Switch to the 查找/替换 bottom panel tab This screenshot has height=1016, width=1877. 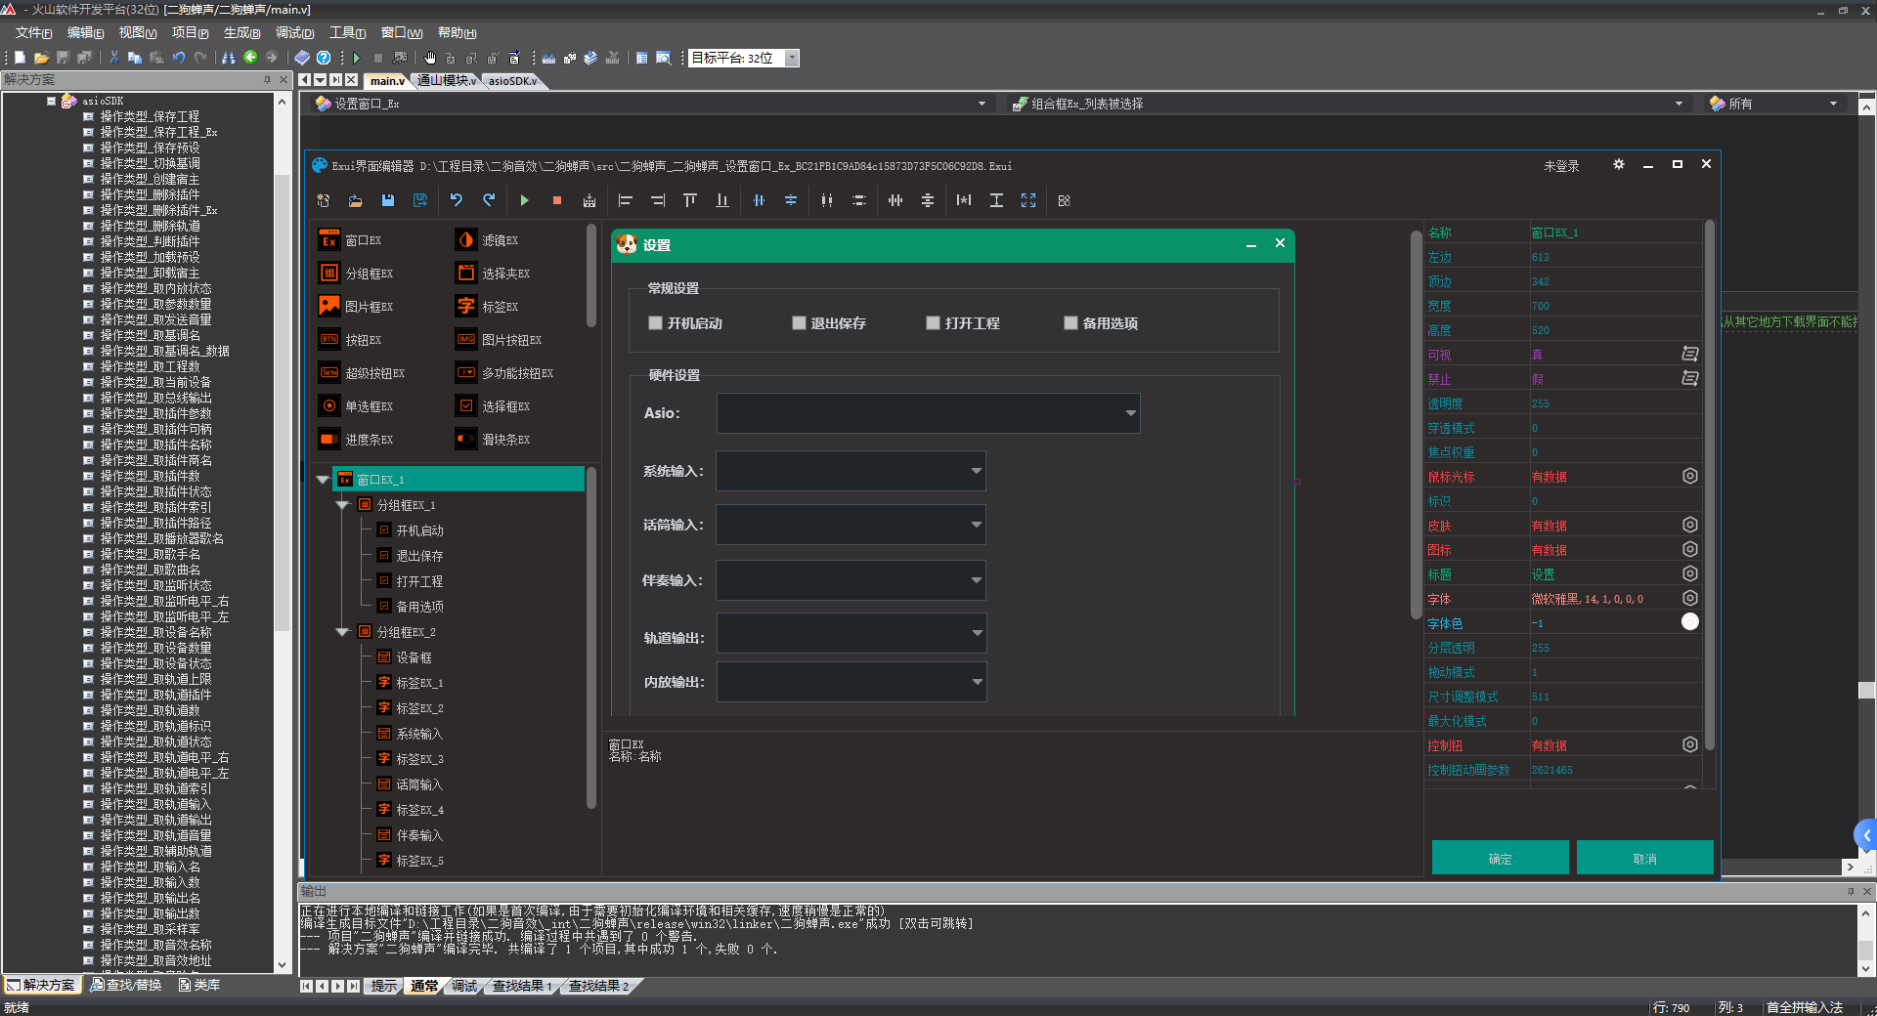tap(126, 985)
